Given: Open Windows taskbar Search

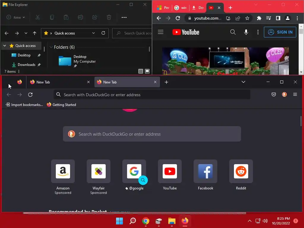Looking at the screenshot, I should click(133, 221).
